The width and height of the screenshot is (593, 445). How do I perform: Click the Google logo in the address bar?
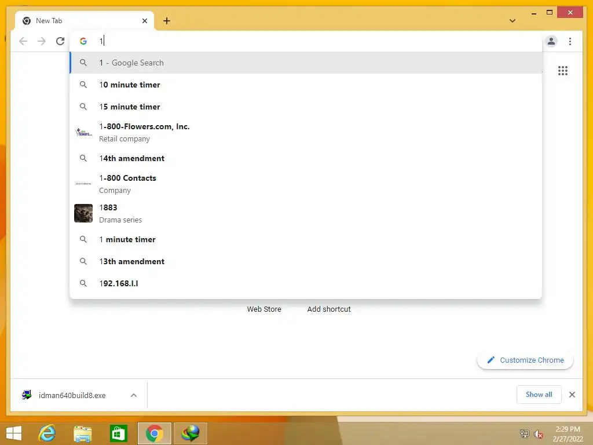click(x=83, y=41)
